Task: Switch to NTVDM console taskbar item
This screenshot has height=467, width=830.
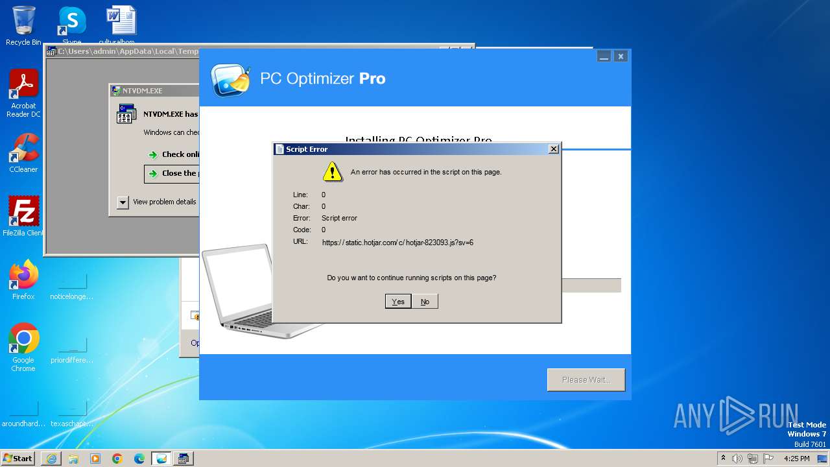Action: [x=184, y=459]
